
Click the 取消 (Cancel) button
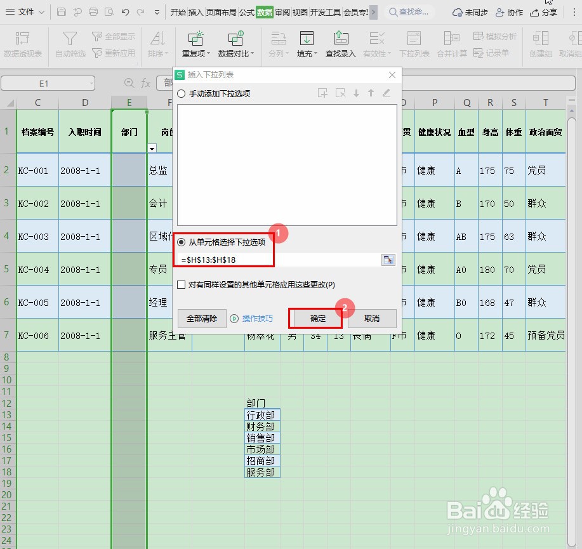(372, 319)
